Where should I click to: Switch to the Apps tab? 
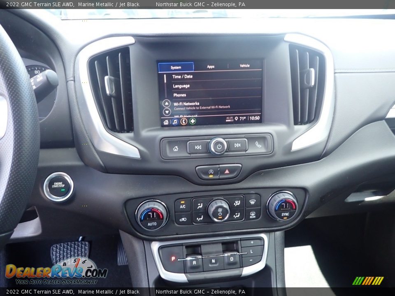(x=211, y=67)
